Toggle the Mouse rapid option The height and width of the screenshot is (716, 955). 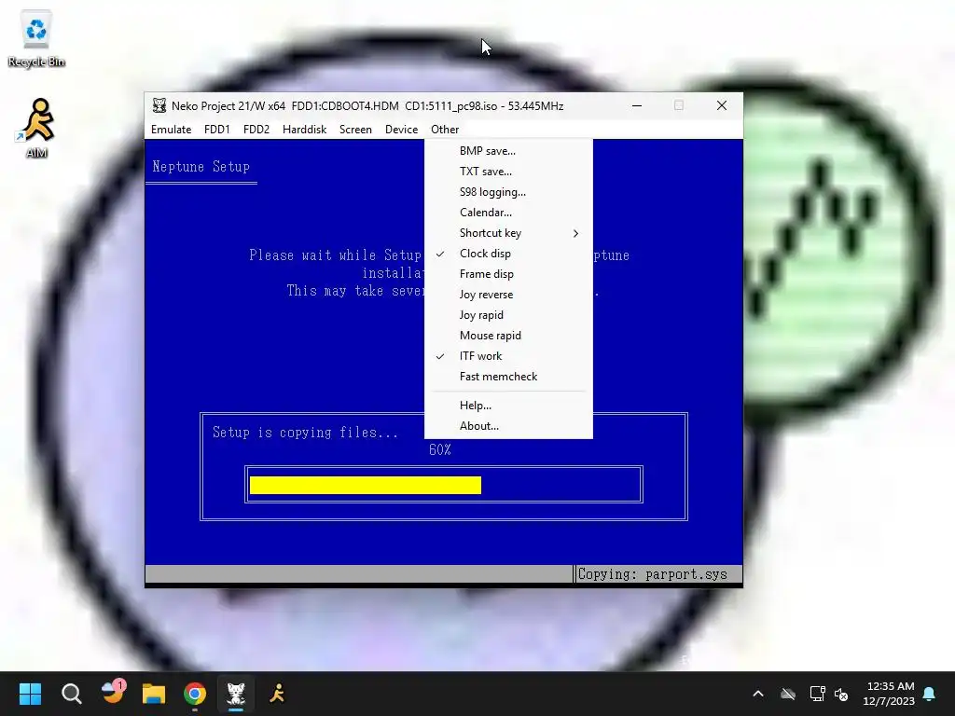tap(508, 336)
